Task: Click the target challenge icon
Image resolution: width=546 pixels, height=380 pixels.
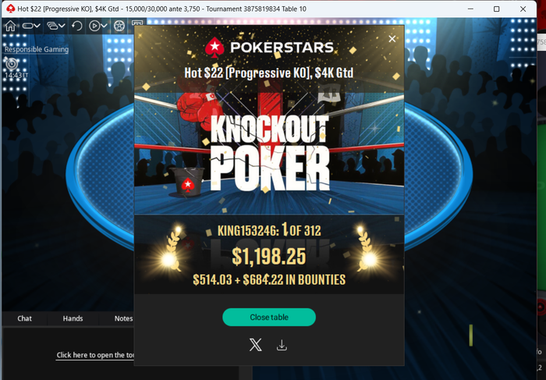Action: point(12,64)
